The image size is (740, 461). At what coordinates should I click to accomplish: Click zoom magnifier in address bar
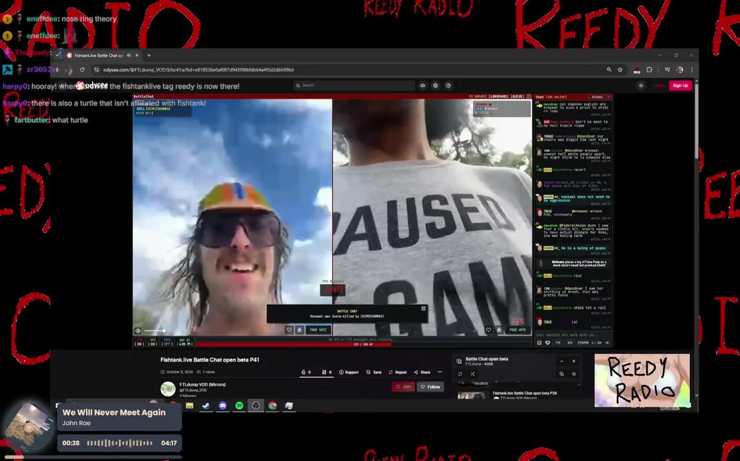pyautogui.click(x=609, y=70)
